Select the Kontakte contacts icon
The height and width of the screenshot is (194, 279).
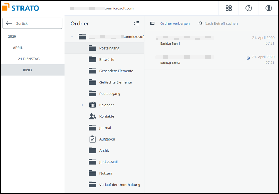pyautogui.click(x=92, y=116)
